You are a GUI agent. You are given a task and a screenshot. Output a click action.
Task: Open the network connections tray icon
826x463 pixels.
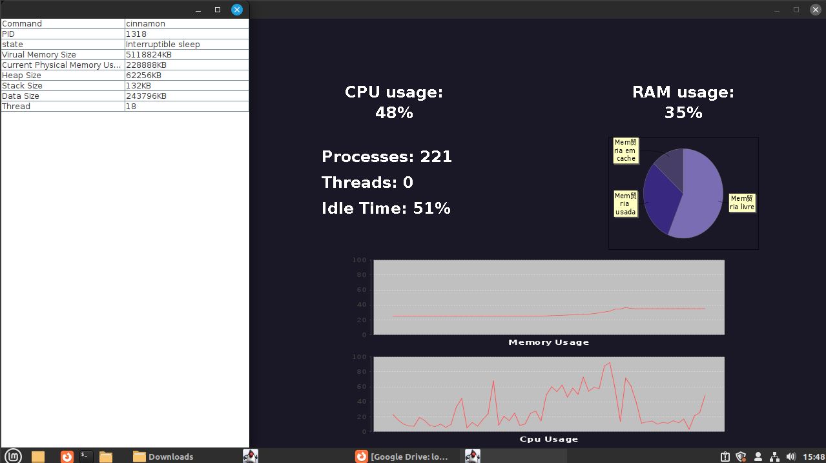pyautogui.click(x=774, y=457)
